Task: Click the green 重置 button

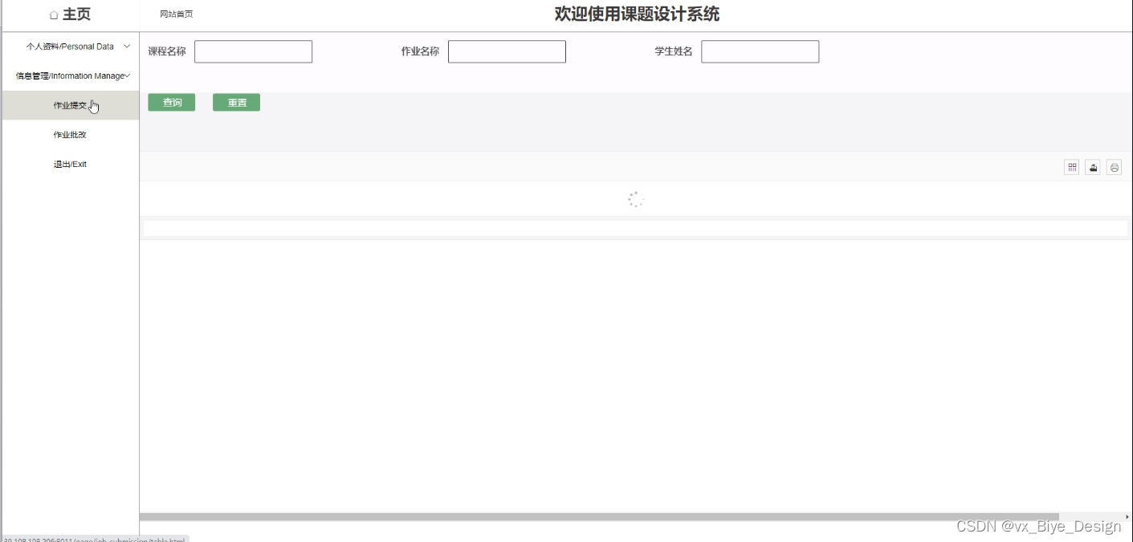Action: (x=236, y=103)
